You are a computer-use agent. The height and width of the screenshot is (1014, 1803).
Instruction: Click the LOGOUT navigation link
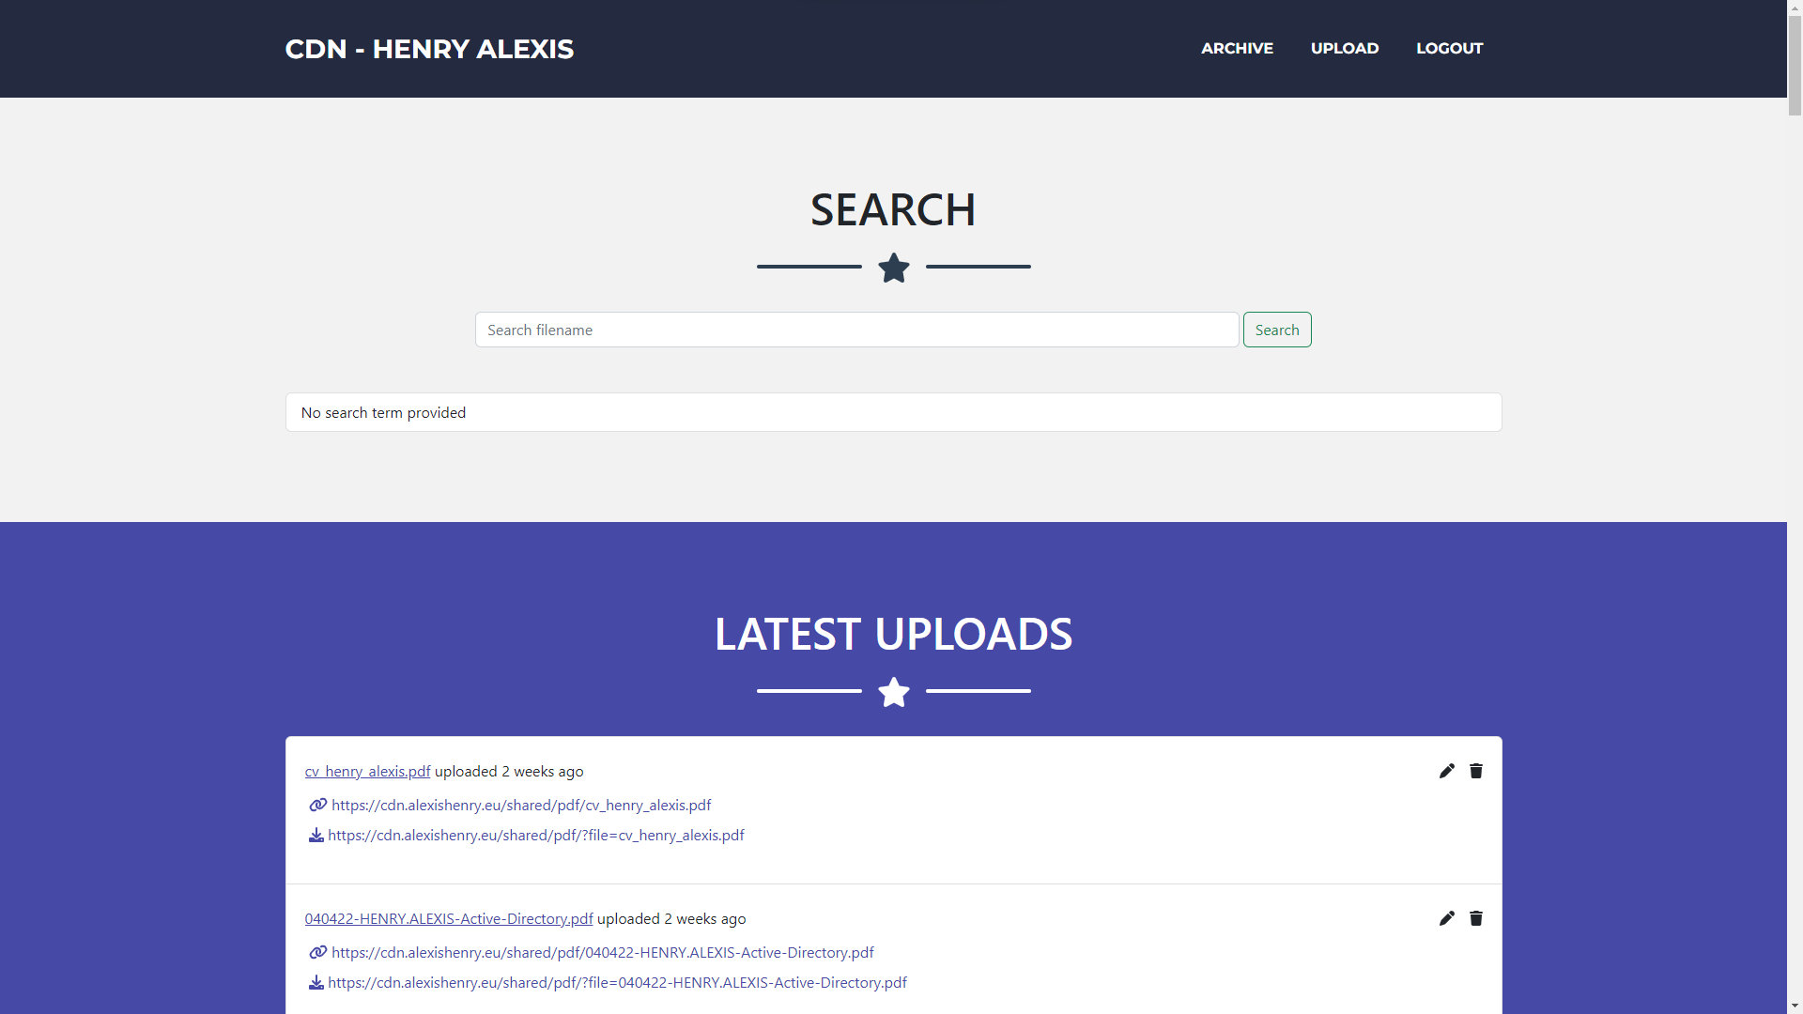point(1449,48)
